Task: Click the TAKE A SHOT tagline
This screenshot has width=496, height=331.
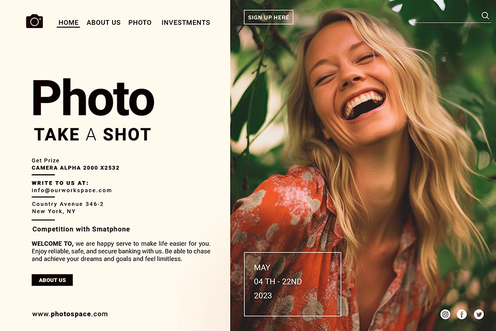Action: coord(92,134)
